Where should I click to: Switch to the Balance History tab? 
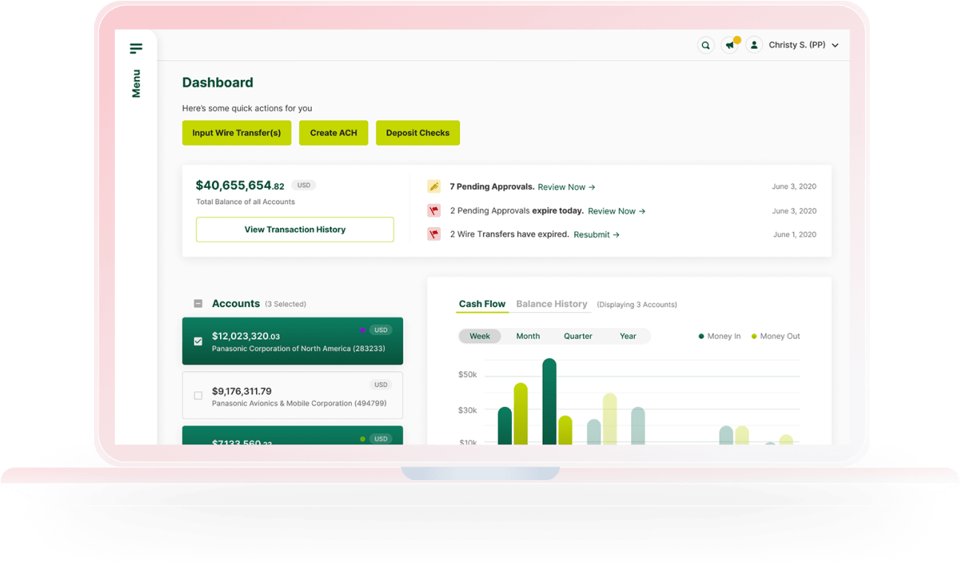551,304
